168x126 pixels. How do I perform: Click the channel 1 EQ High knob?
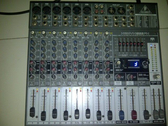(33, 43)
